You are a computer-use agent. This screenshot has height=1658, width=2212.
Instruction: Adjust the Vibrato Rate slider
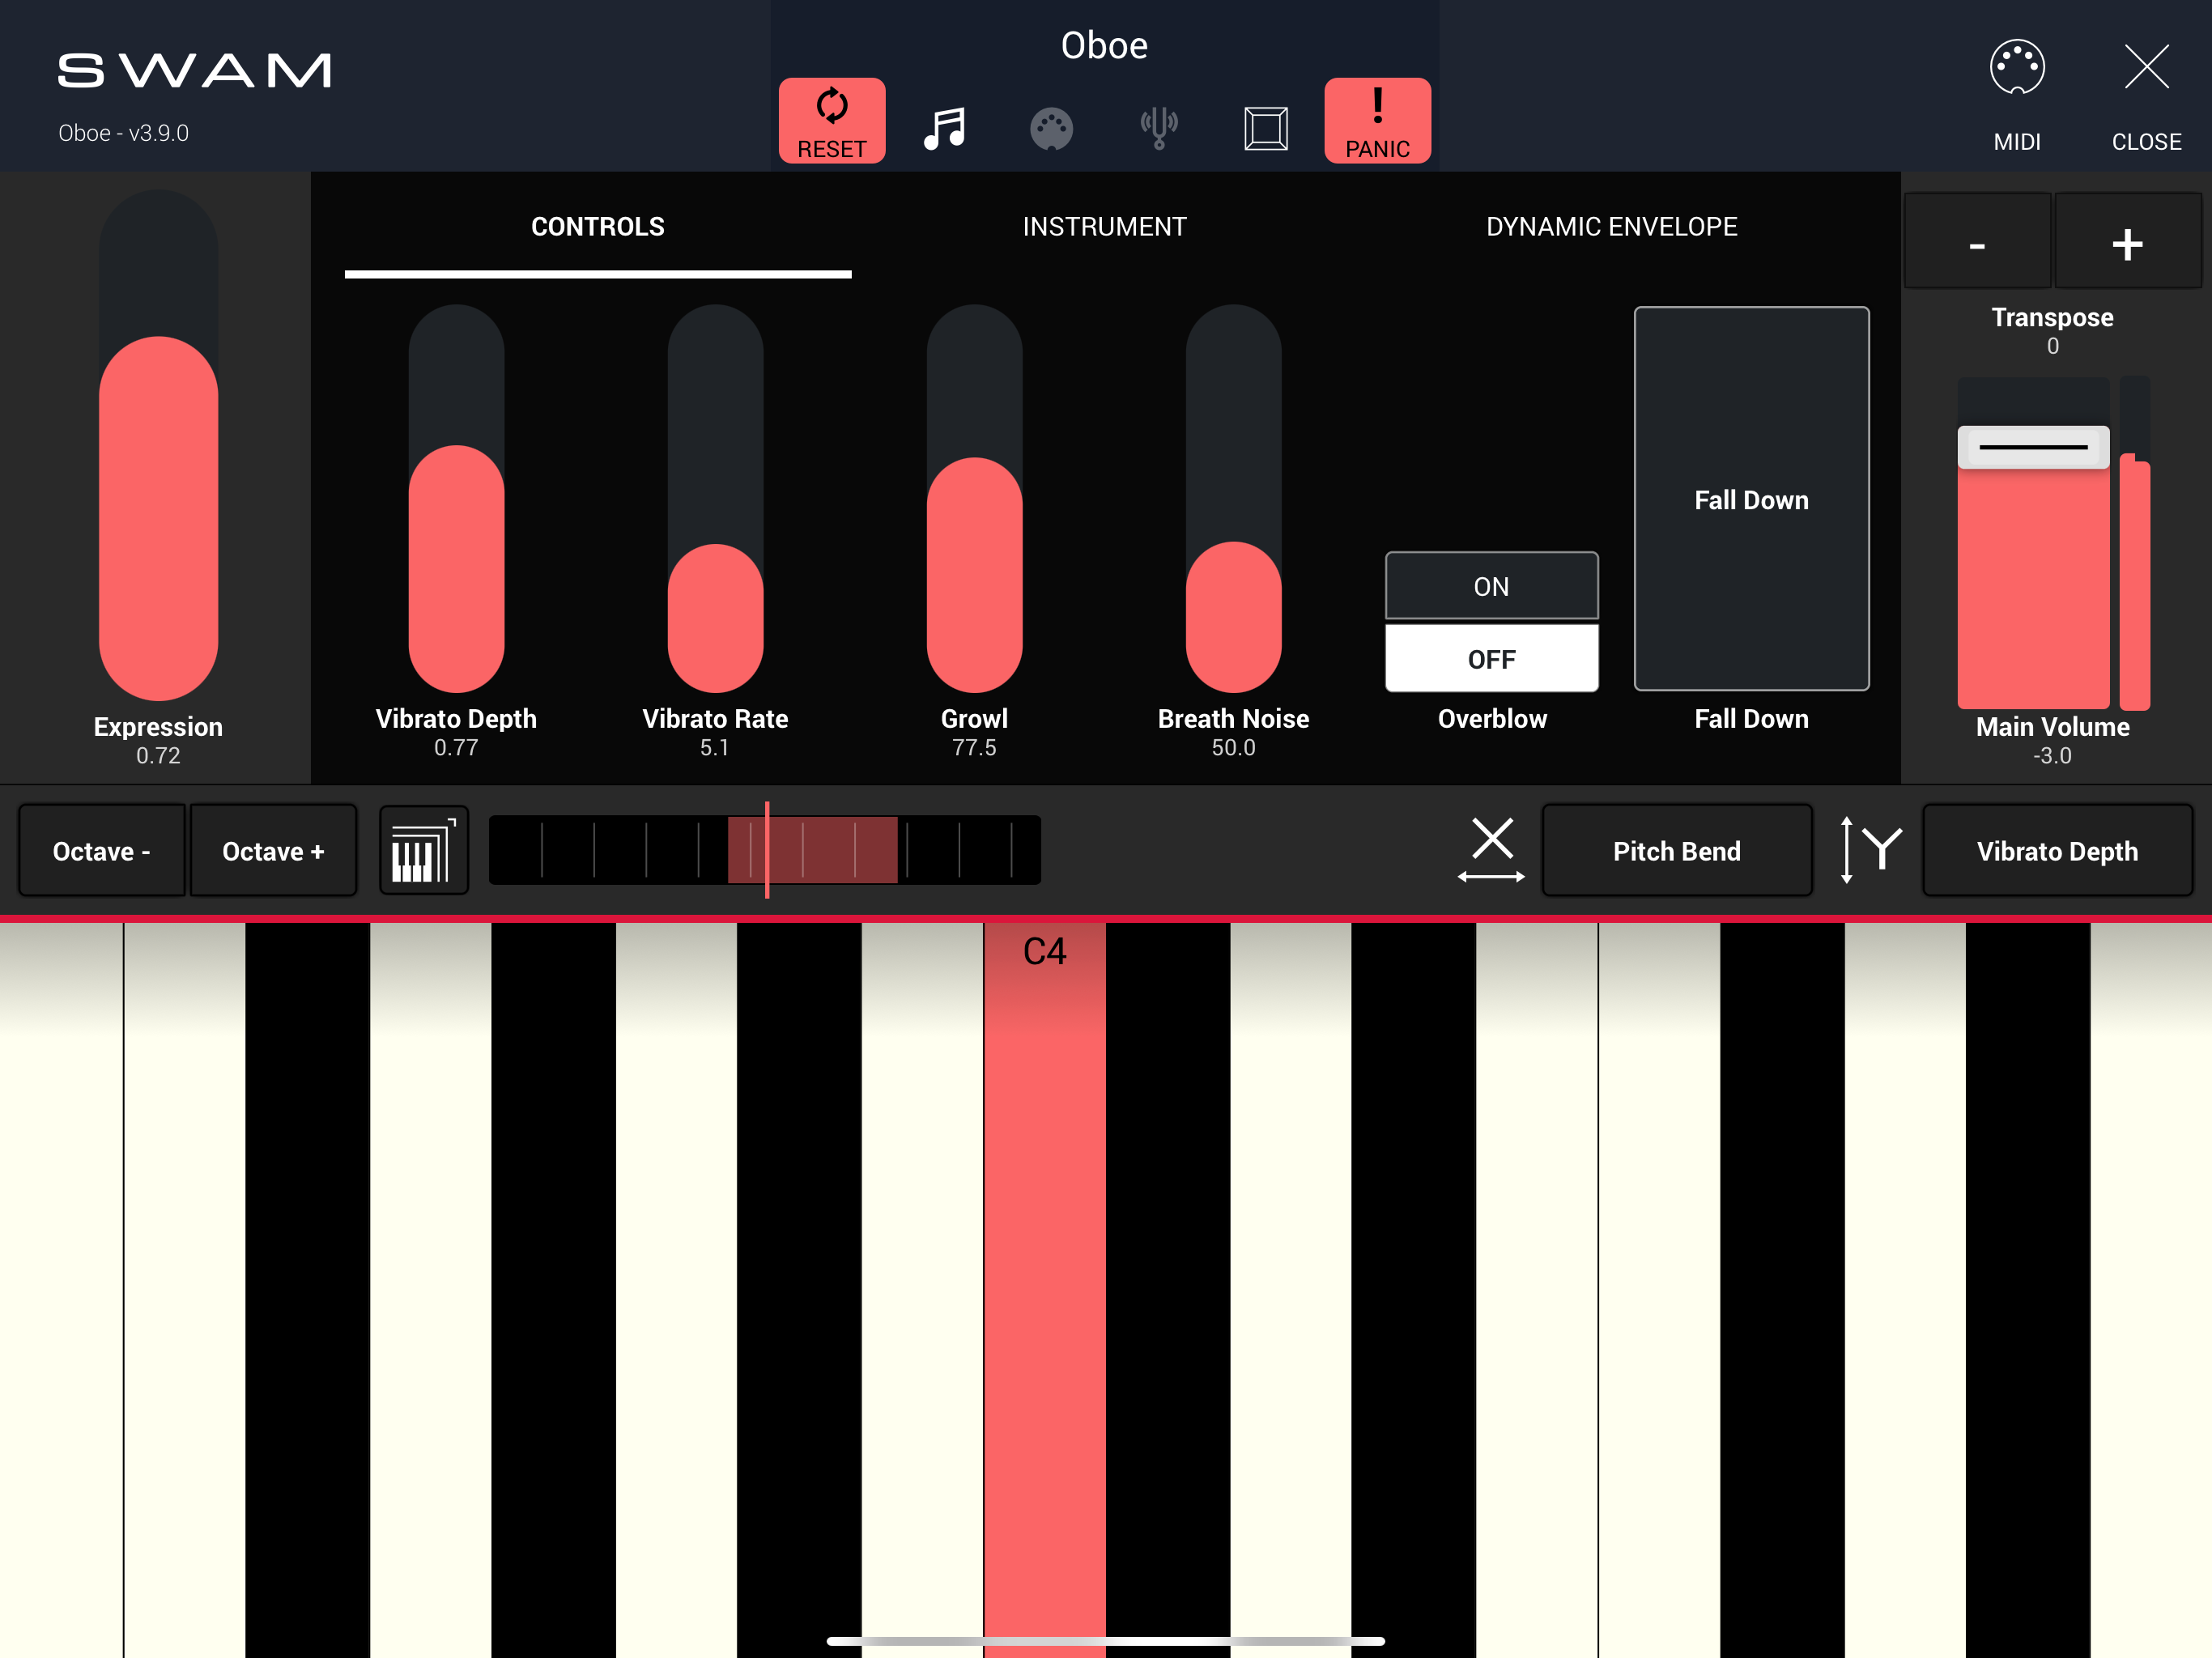pyautogui.click(x=715, y=498)
